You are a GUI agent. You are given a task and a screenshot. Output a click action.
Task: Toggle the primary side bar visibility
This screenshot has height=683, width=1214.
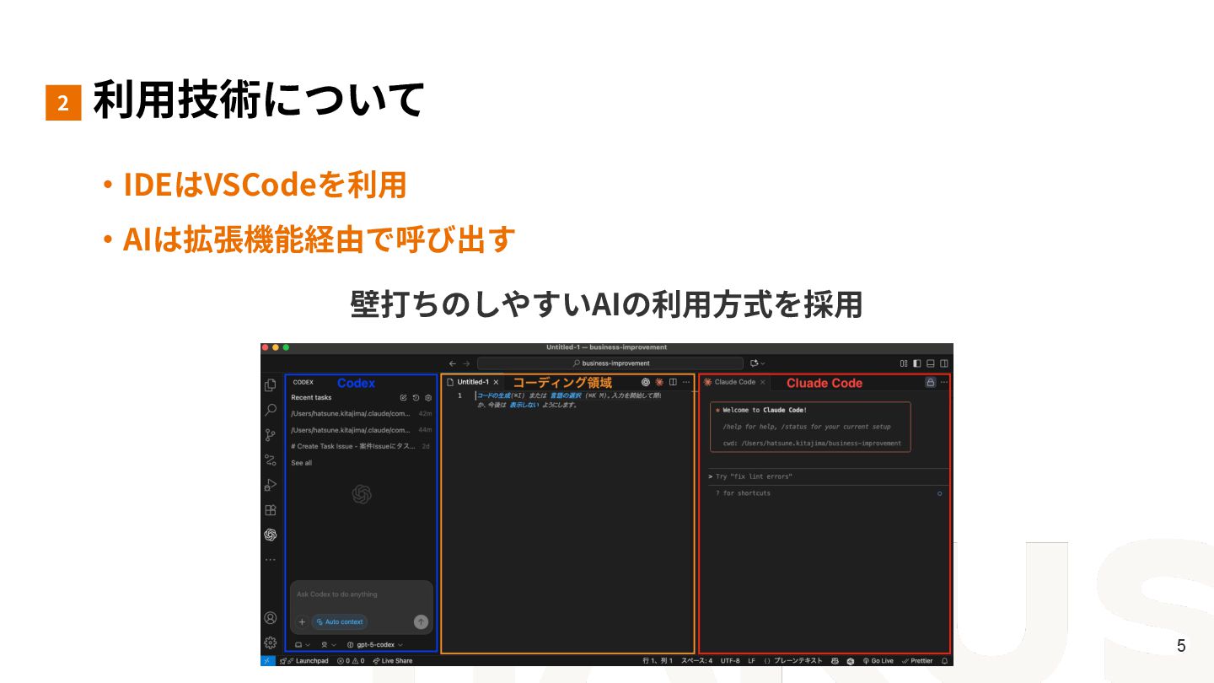[917, 363]
